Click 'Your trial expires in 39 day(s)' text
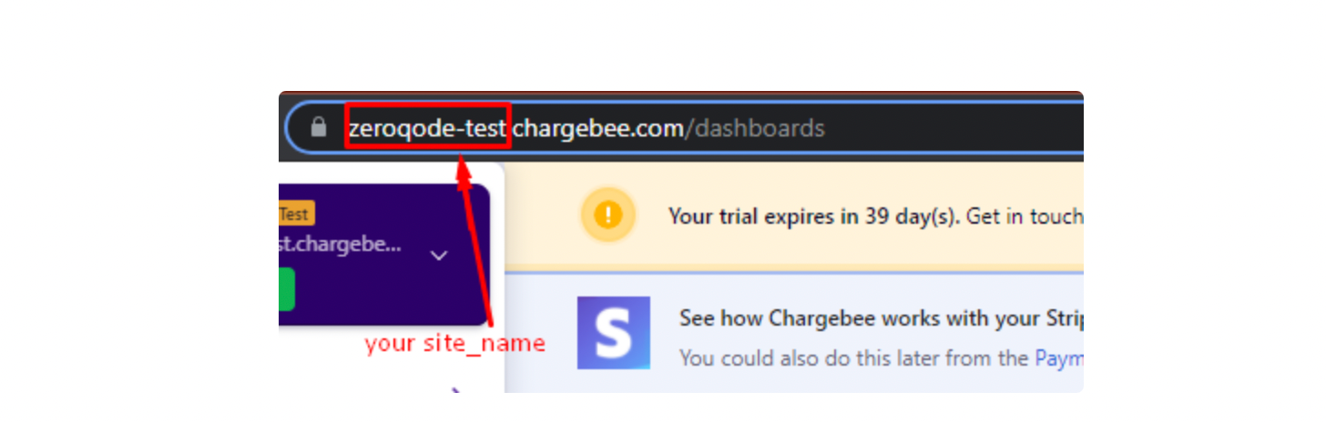Viewport: 1326px width, 422px height. [812, 216]
